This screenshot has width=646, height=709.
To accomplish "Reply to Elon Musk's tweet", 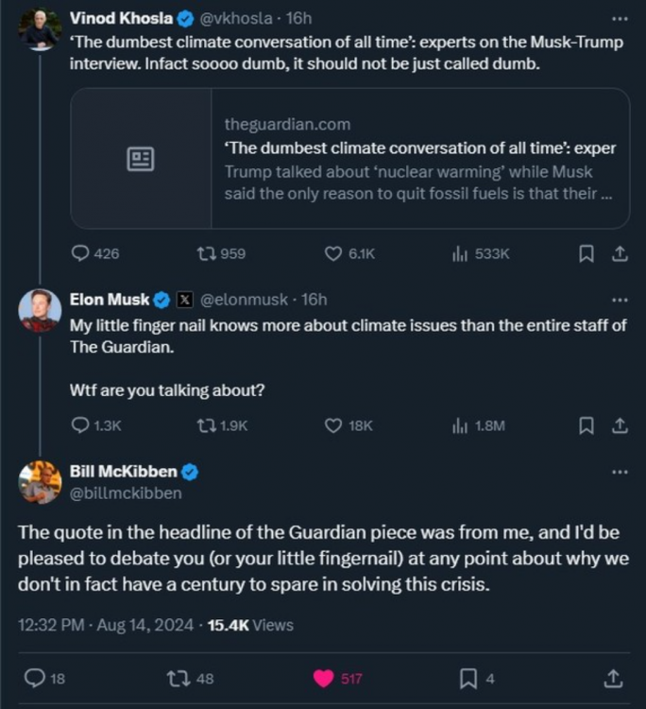I will tap(81, 425).
